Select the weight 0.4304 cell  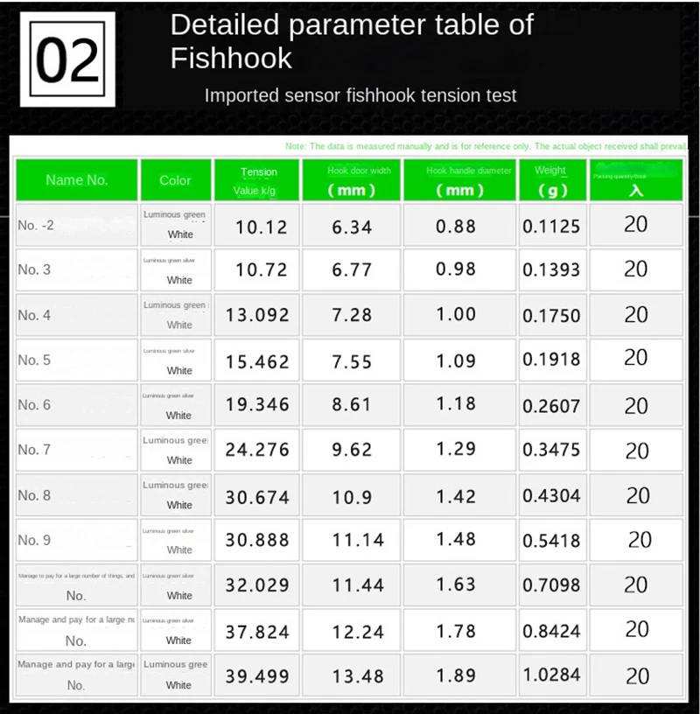[x=551, y=495]
